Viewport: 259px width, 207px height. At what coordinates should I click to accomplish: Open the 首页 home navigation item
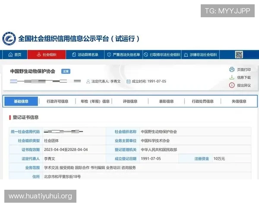click(x=15, y=55)
